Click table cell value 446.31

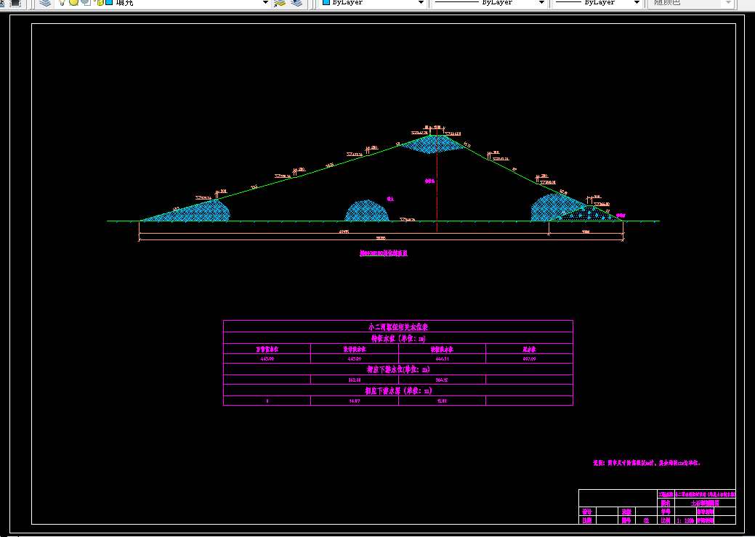pos(442,359)
